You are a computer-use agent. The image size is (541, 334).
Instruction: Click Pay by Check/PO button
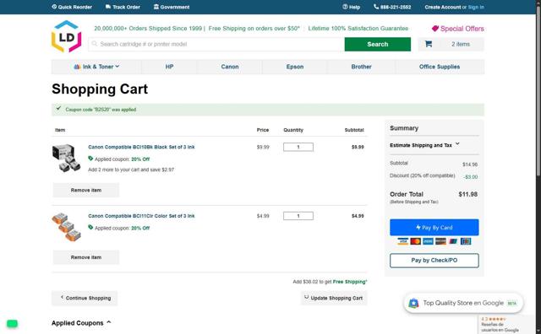(x=434, y=261)
